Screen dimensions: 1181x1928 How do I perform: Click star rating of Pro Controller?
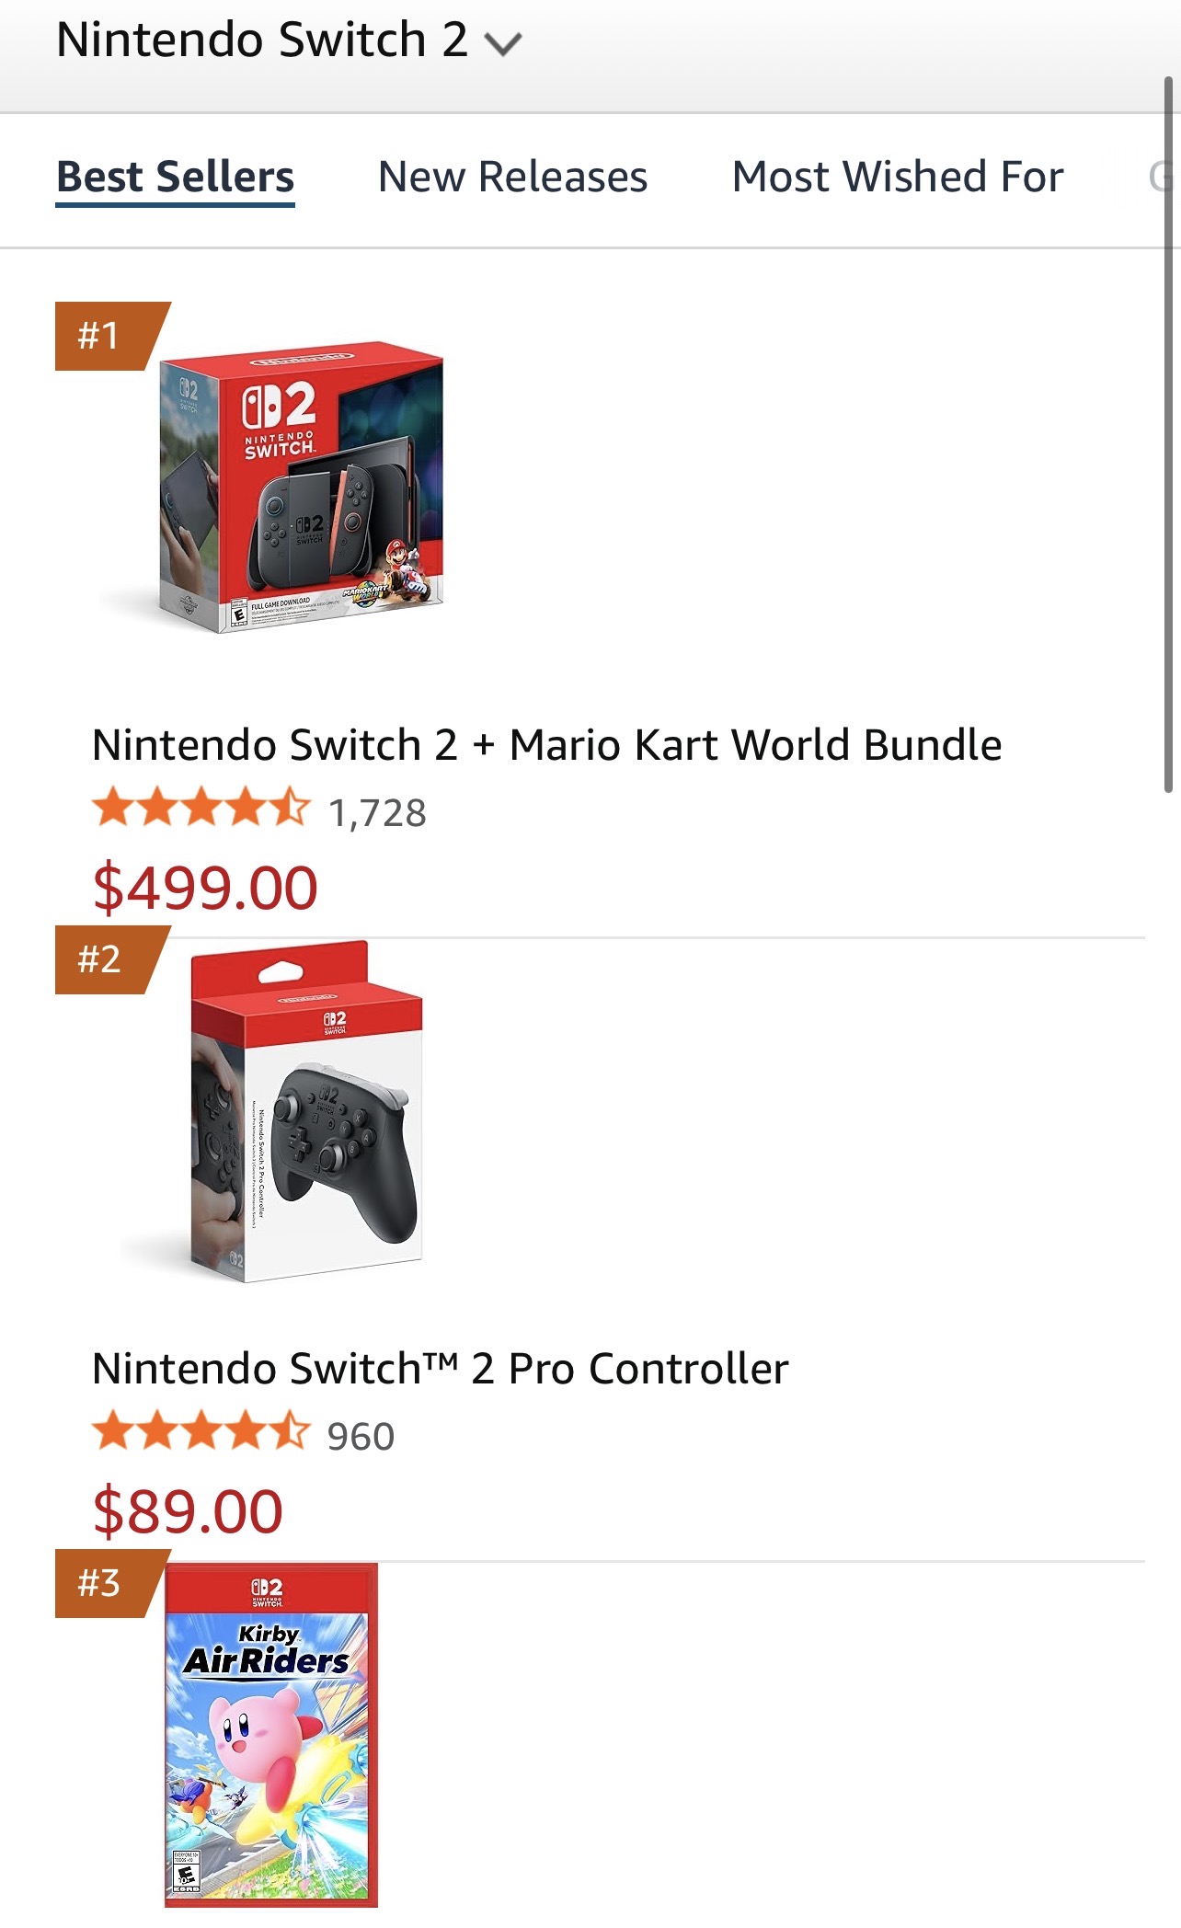[x=201, y=1432]
